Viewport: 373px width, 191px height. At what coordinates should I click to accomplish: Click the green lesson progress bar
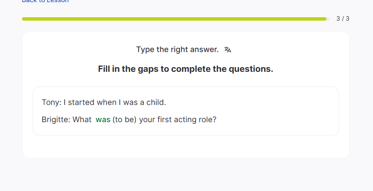(x=174, y=19)
